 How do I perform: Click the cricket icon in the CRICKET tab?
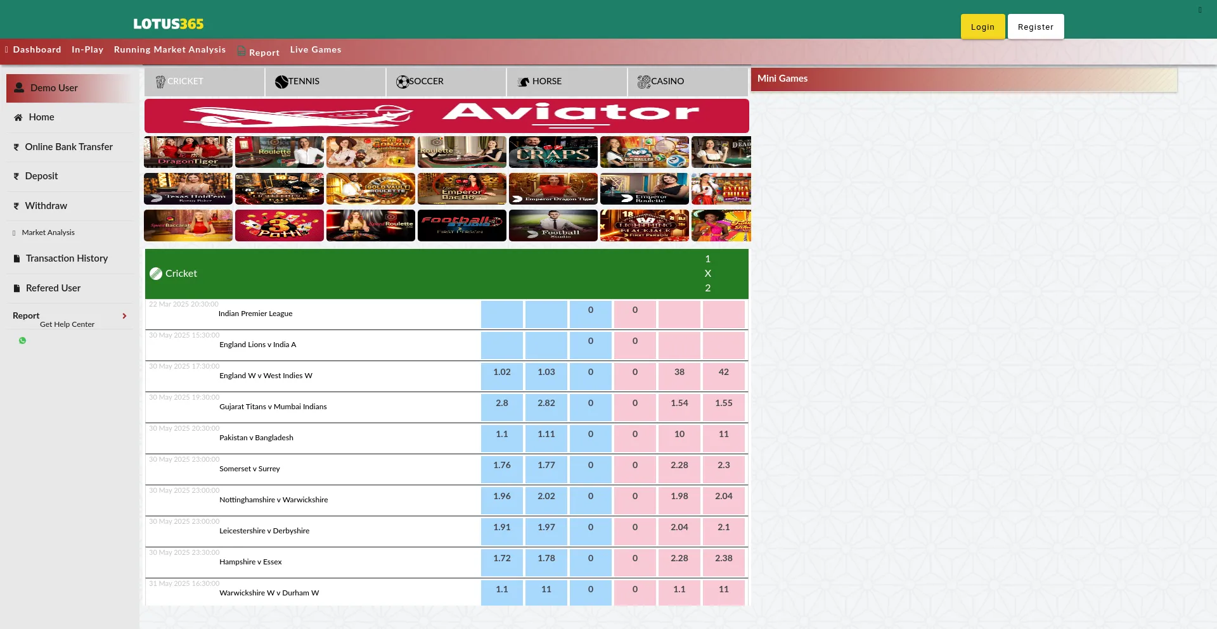pos(160,82)
